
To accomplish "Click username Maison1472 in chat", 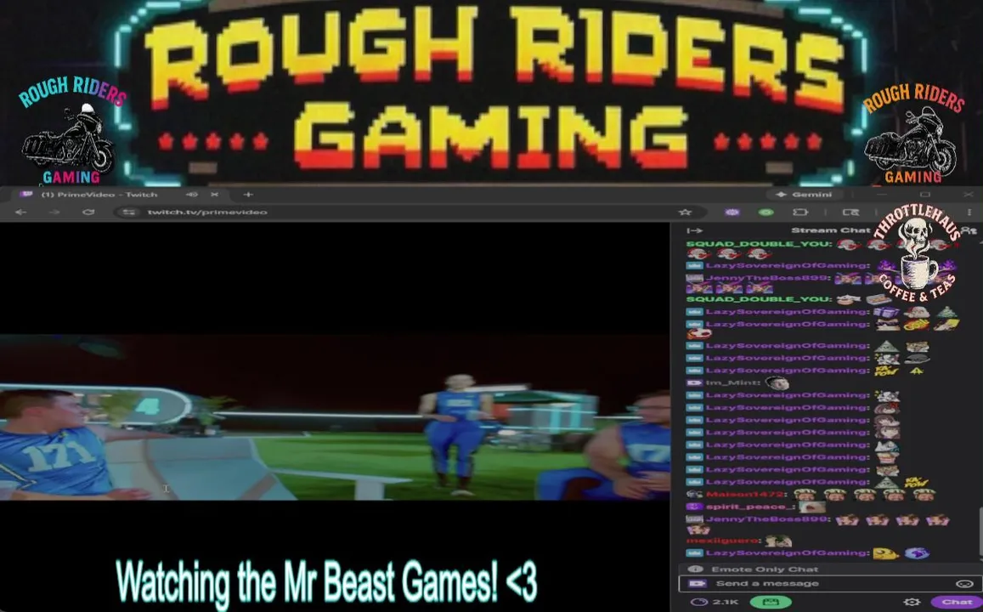I will click(x=745, y=494).
